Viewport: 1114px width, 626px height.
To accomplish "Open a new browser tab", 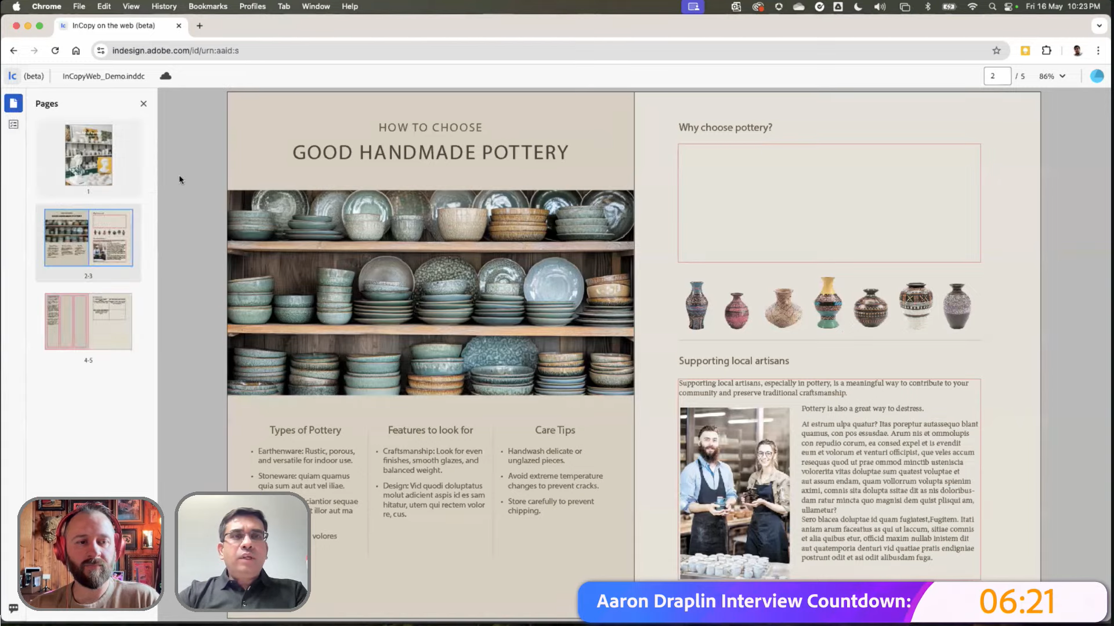I will click(x=200, y=26).
